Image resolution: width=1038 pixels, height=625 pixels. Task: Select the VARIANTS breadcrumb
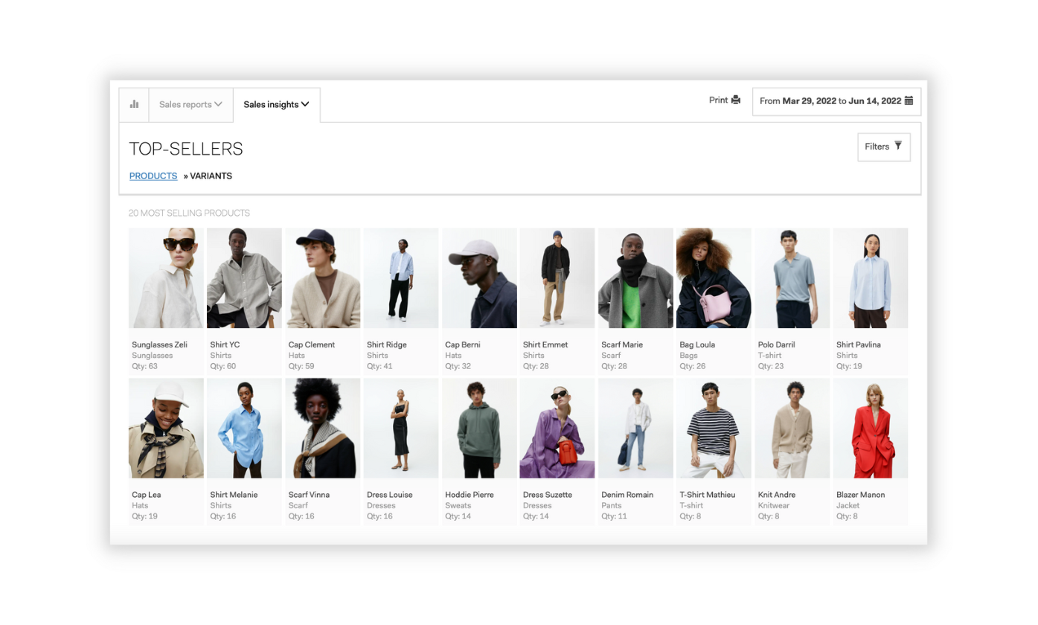[211, 176]
